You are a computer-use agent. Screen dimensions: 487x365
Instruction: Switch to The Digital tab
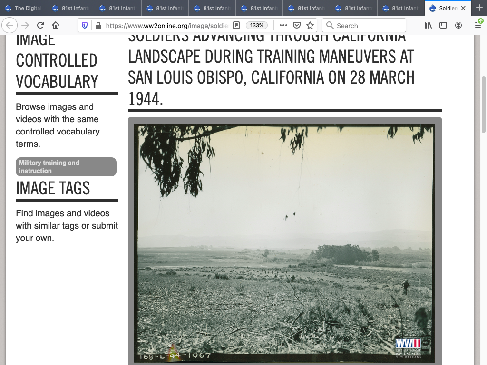[23, 8]
